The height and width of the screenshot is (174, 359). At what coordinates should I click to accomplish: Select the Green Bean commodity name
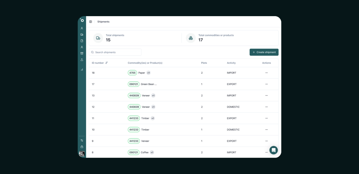(149, 84)
